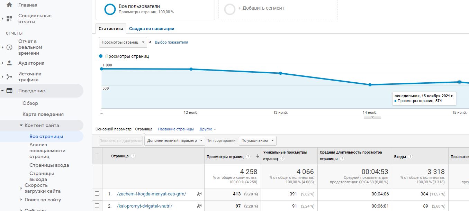The height and width of the screenshot is (211, 469).
Task: Click the 12 нояб. data point on chart
Action: (191, 69)
